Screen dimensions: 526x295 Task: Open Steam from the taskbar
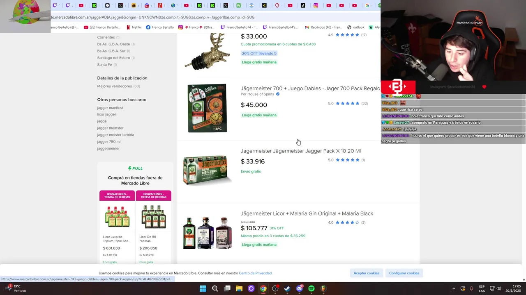click(287, 288)
